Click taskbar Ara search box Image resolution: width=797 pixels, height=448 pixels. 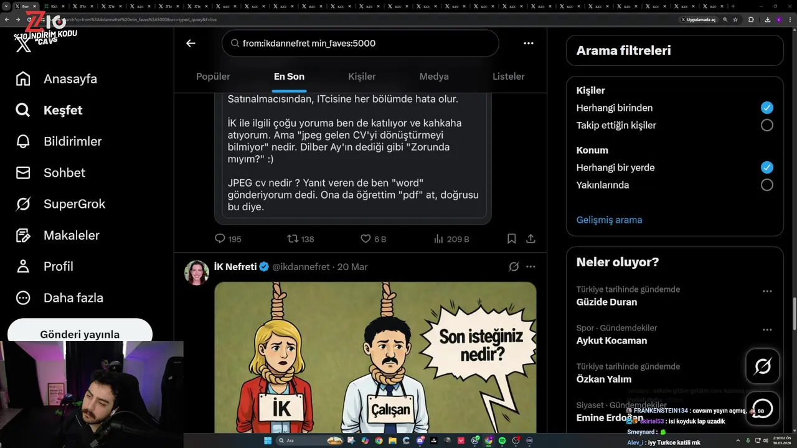[309, 441]
